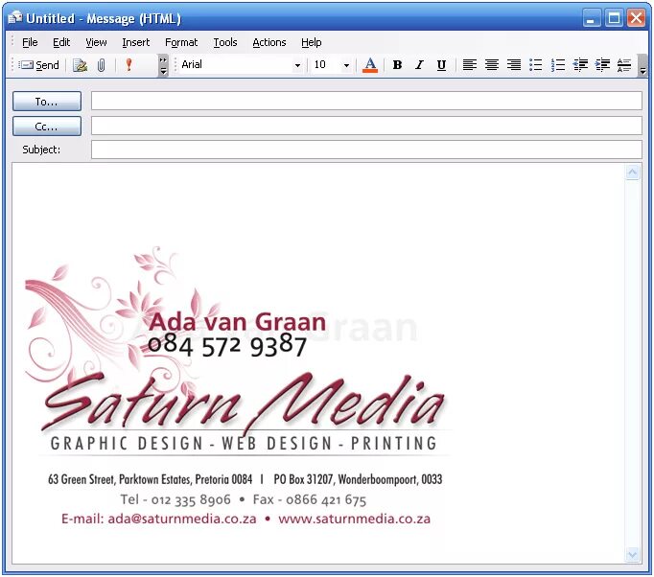Screen dimensions: 654x577
Task: Open the View menu
Action: pos(96,42)
